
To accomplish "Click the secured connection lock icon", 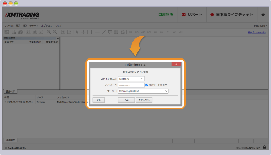I will [265, 147].
